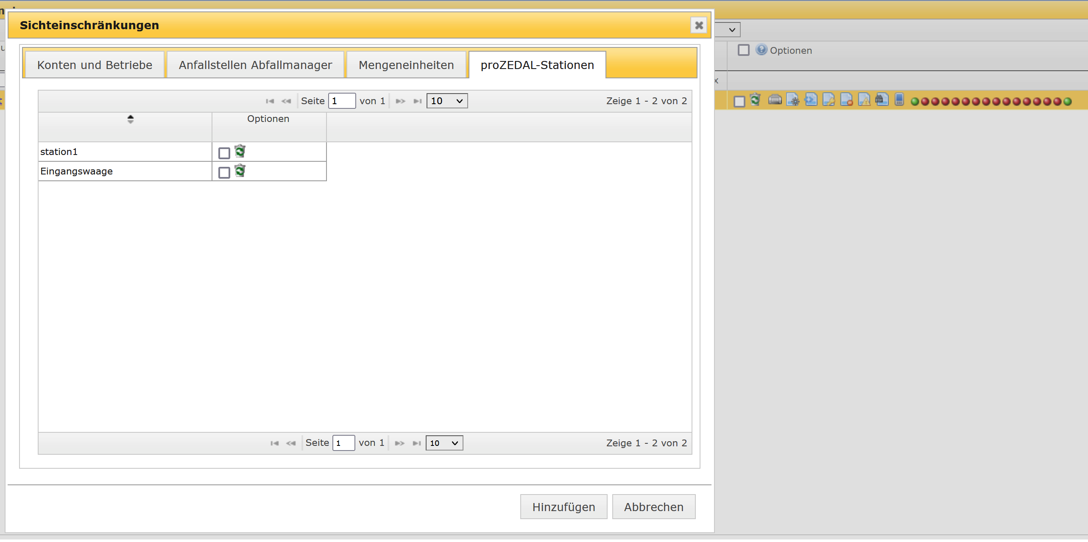The image size is (1088, 542).
Task: Open the top rows-per-page dropdown
Action: (x=446, y=101)
